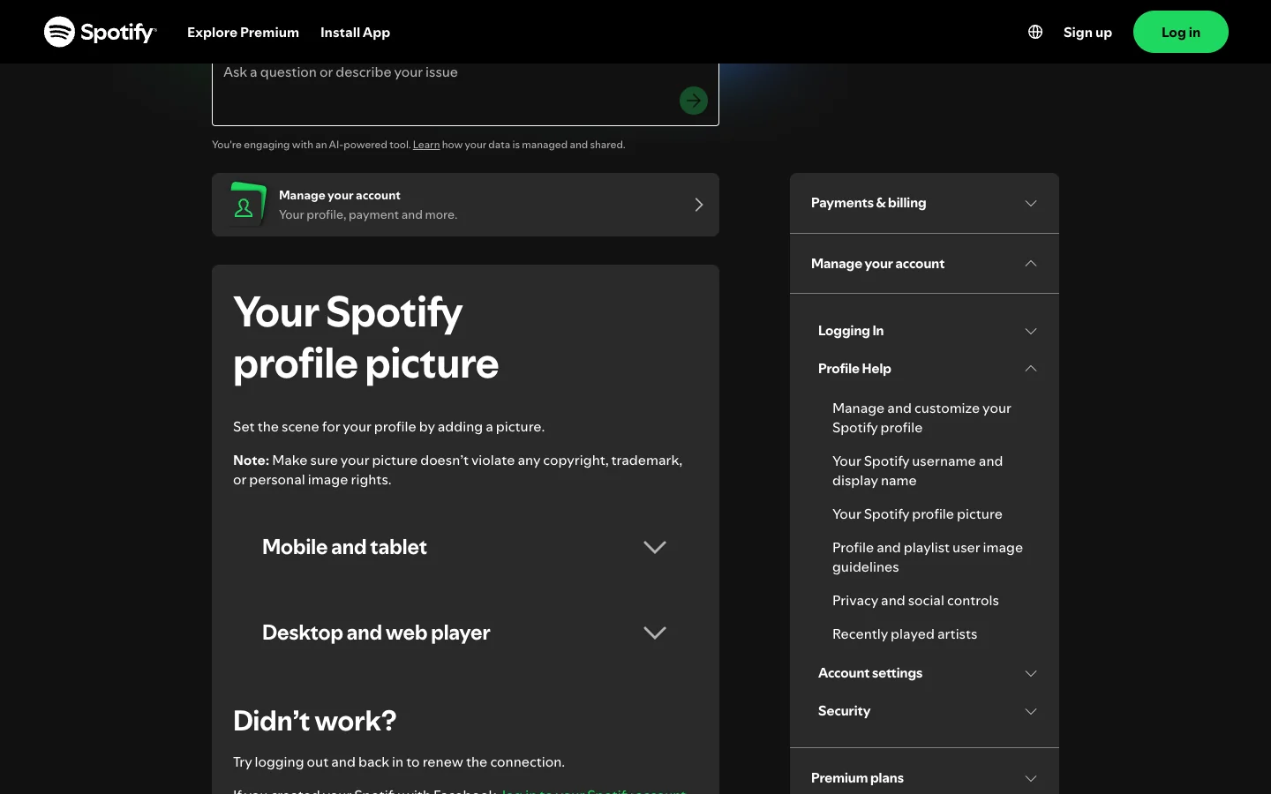This screenshot has width=1271, height=794.
Task: Click the sidebar Manage your account label
Action: coord(877,264)
